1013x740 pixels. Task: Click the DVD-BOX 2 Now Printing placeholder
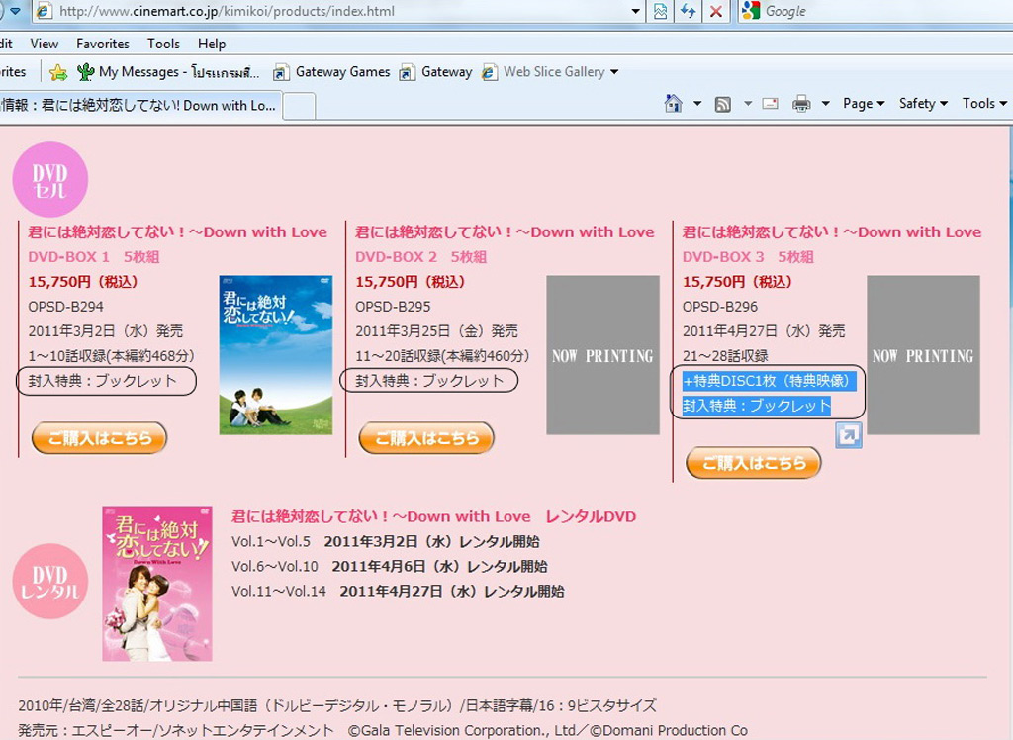click(x=602, y=355)
